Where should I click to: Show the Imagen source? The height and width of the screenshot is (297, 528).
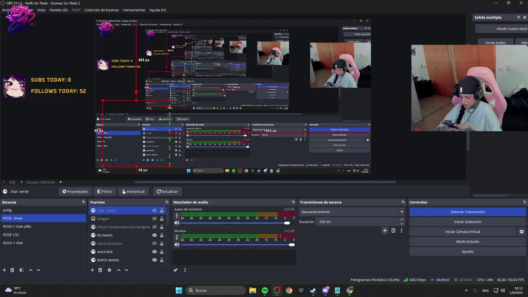155,219
